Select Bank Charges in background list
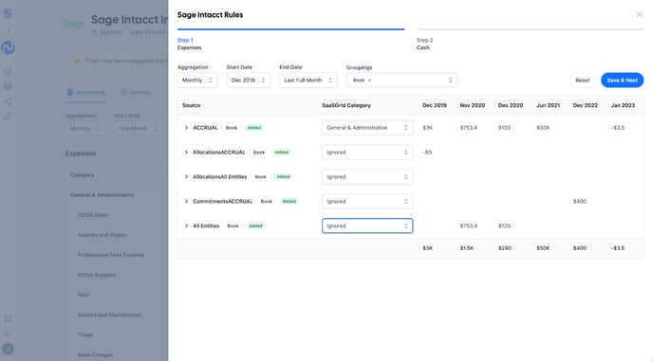653x361 pixels. click(x=95, y=355)
